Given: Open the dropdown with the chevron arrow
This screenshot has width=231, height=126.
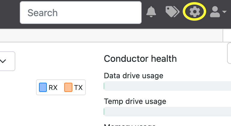Looking at the screenshot, I should tap(4, 61).
